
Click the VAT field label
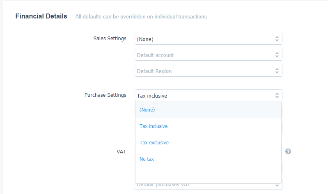tap(122, 151)
